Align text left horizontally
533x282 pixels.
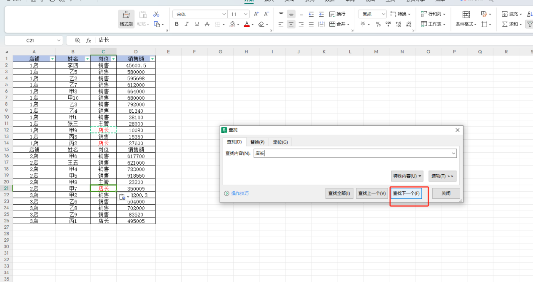281,24
